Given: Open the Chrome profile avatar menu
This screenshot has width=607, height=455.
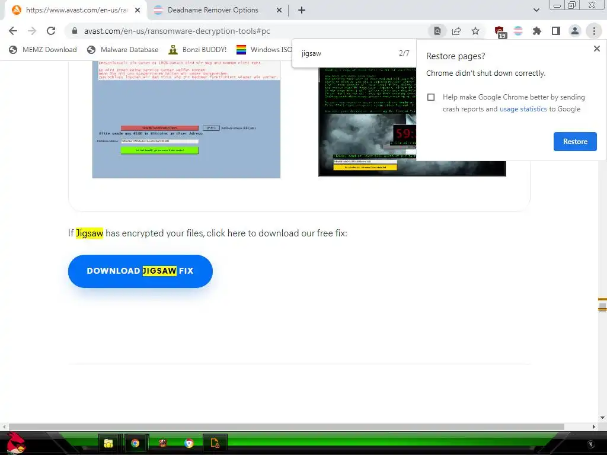Looking at the screenshot, I should tap(575, 31).
